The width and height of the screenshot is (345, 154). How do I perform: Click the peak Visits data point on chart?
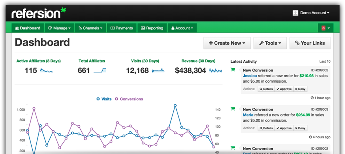[175, 105]
